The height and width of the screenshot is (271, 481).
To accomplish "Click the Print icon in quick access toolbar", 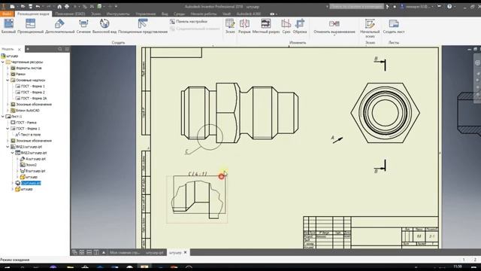I will (x=67, y=7).
